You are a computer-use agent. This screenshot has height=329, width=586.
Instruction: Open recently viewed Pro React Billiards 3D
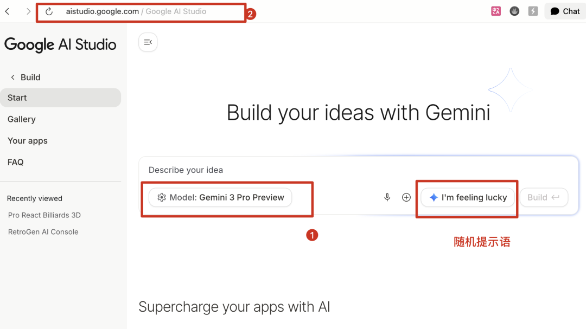click(x=44, y=215)
